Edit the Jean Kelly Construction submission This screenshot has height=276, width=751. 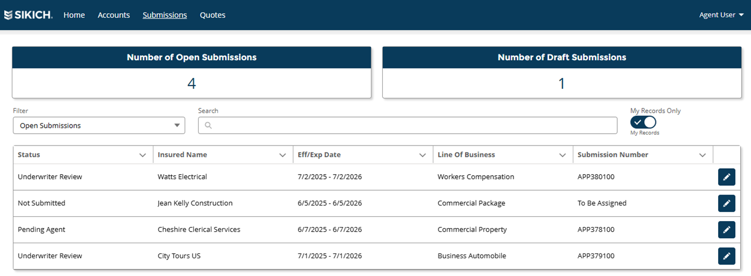[x=726, y=203]
